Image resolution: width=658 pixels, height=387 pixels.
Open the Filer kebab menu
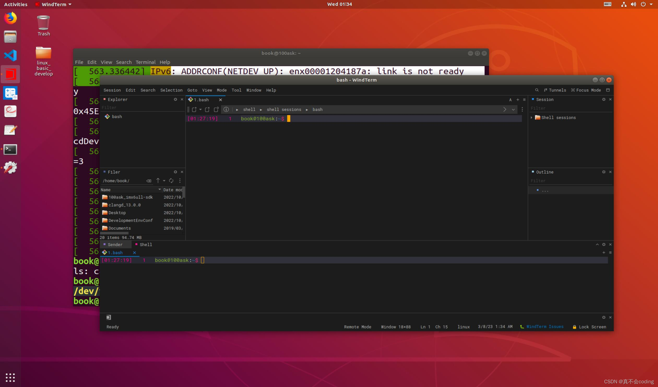[180, 180]
